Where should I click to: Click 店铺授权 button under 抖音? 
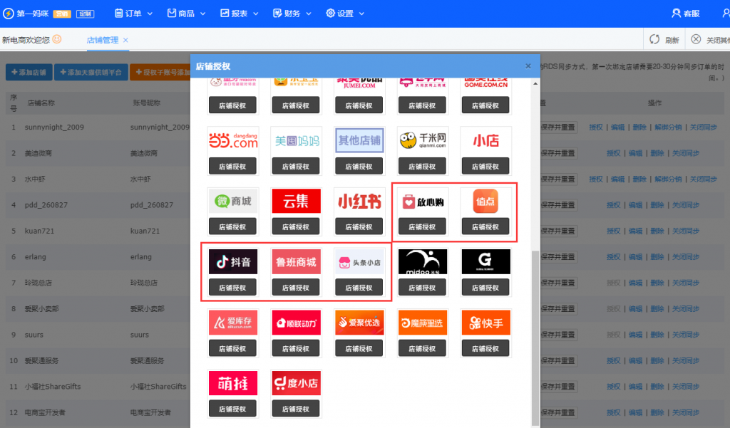click(x=233, y=288)
